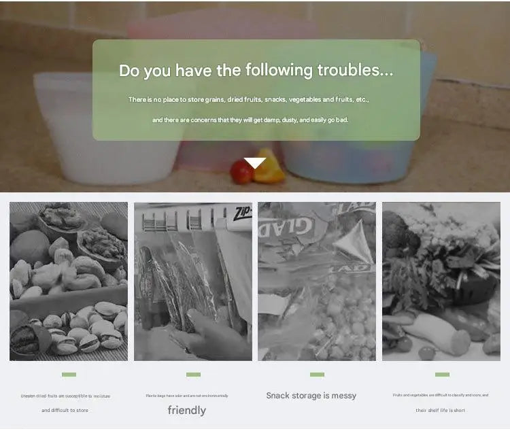510x431 pixels.
Task: Click 'Fruits and vegetables are difficult' caption line
Action: (x=441, y=395)
